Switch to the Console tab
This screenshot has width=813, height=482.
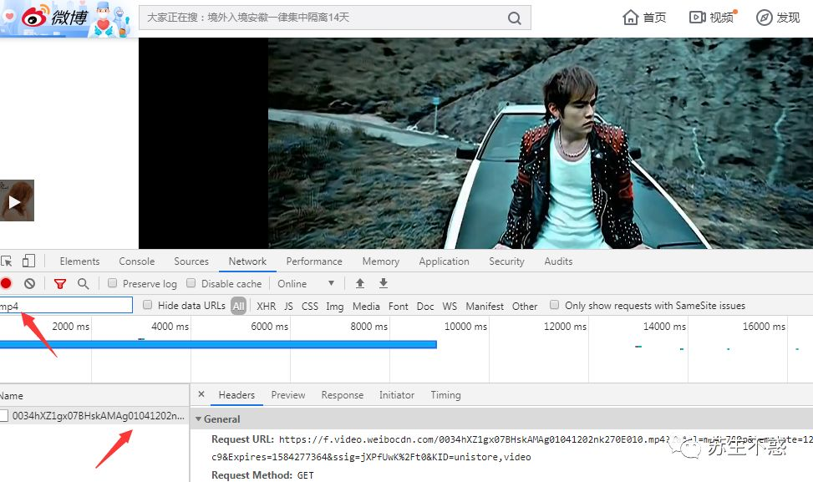tap(136, 261)
